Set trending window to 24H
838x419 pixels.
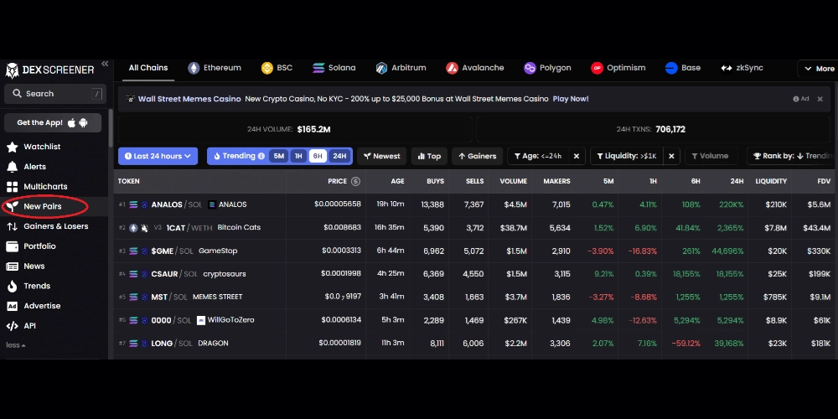[339, 156]
